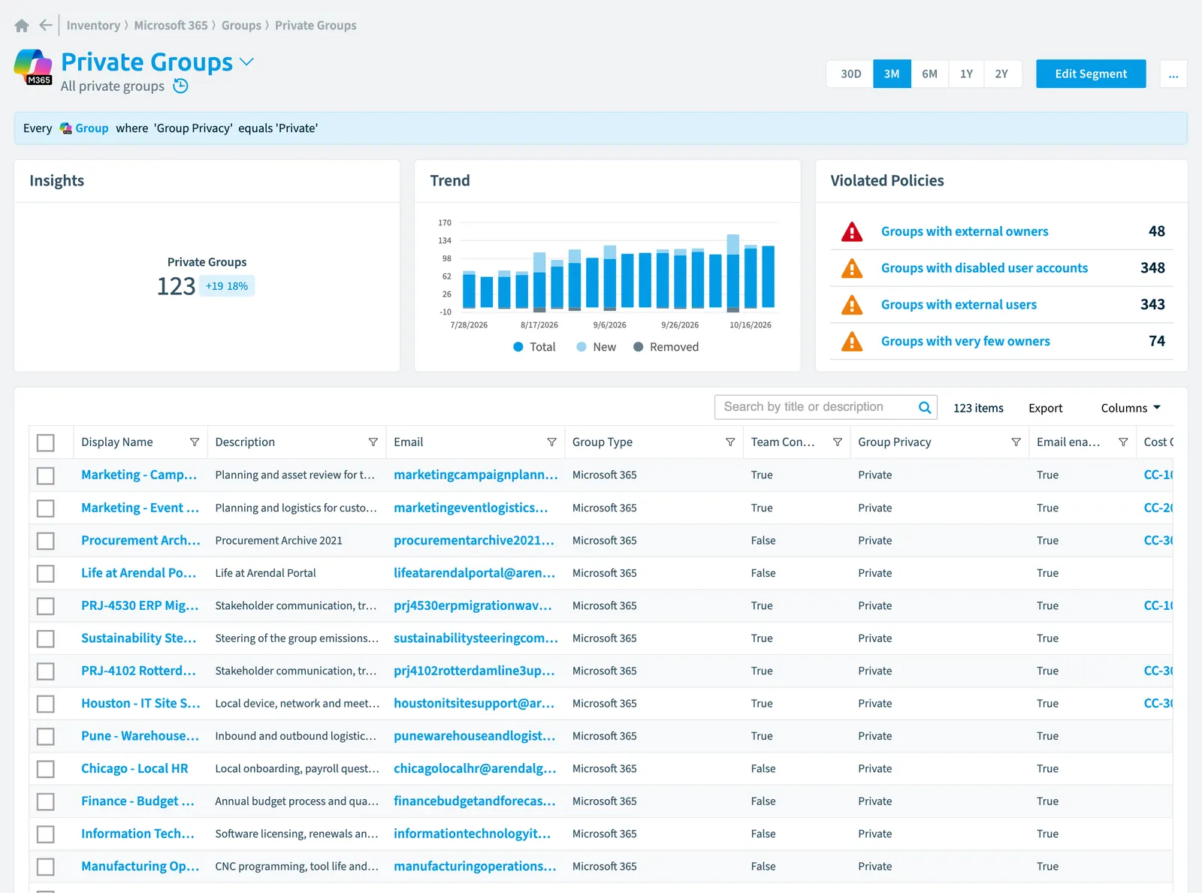Go to the home page icon
1202x893 pixels.
(x=22, y=26)
